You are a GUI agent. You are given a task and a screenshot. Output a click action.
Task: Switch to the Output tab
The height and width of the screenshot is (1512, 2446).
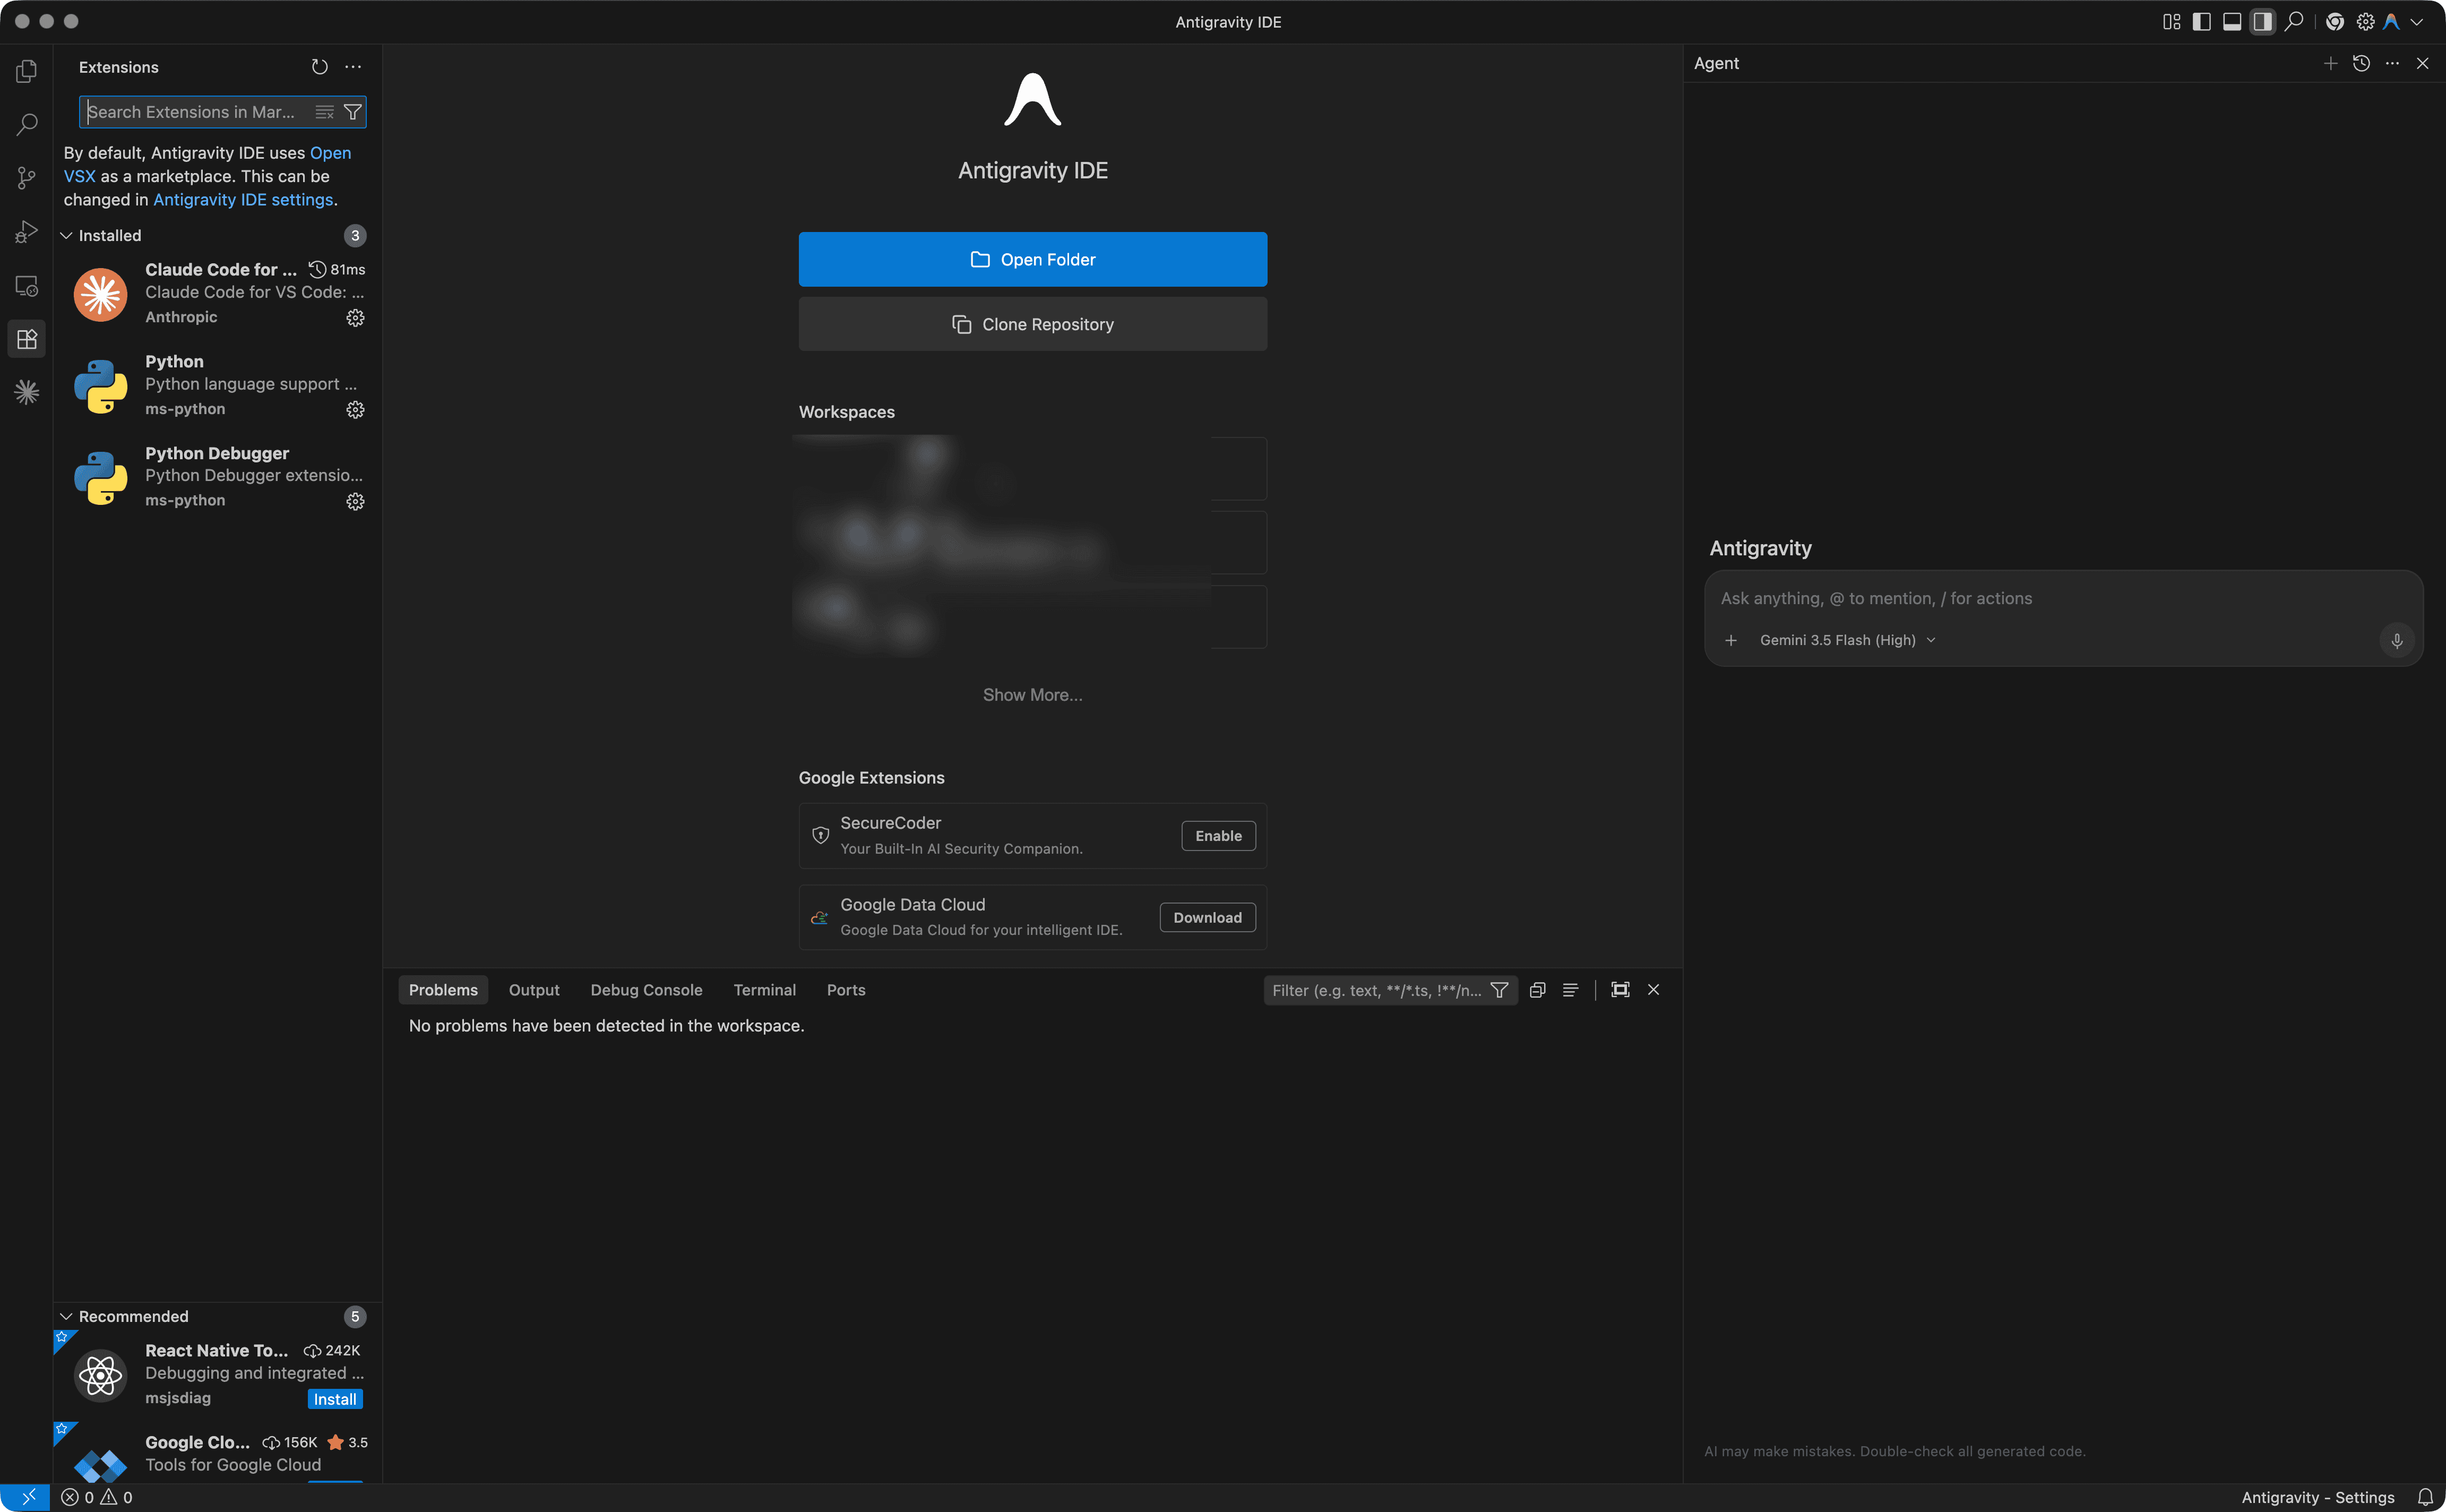click(x=534, y=990)
